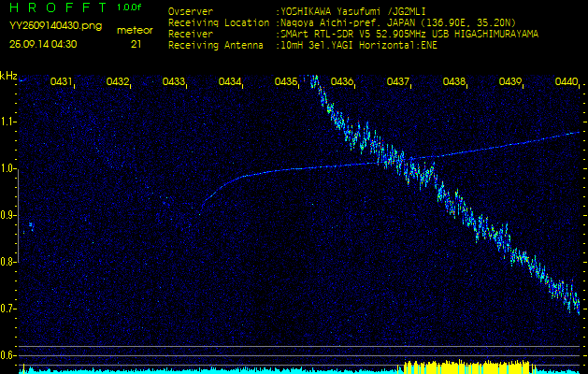Click the 0.7 frequency axis label
This screenshot has height=374, width=588.
click(8, 309)
